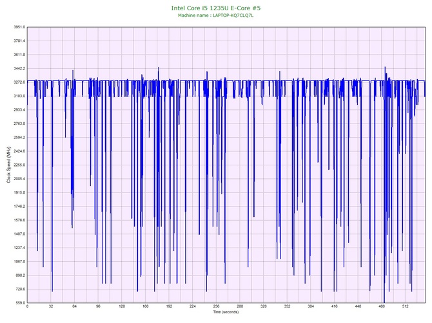Click the 3611.8 y-axis tick label
Viewport: 432px width, 323px height.
(19, 55)
